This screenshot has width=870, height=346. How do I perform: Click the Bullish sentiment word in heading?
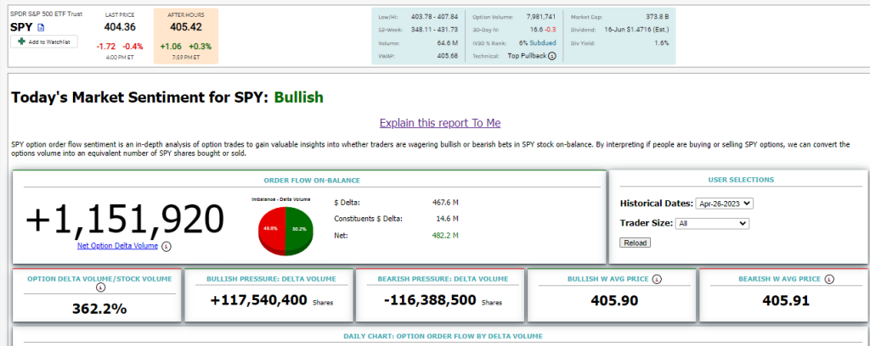tap(298, 98)
